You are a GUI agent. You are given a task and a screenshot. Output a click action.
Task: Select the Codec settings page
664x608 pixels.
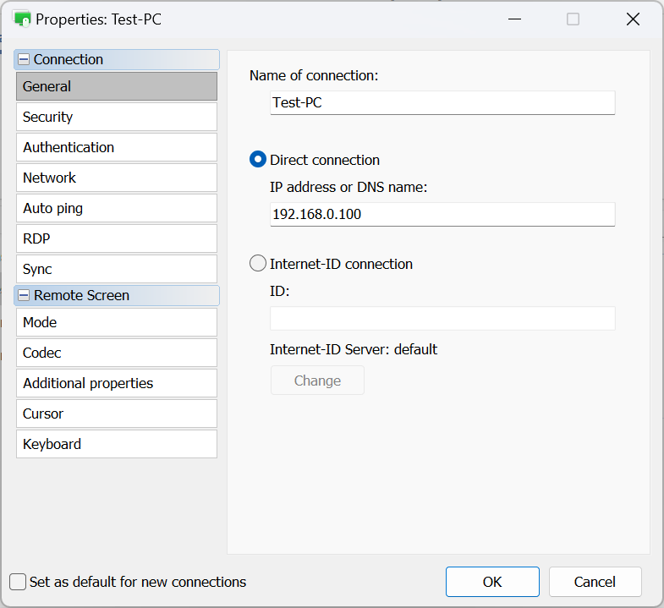116,353
